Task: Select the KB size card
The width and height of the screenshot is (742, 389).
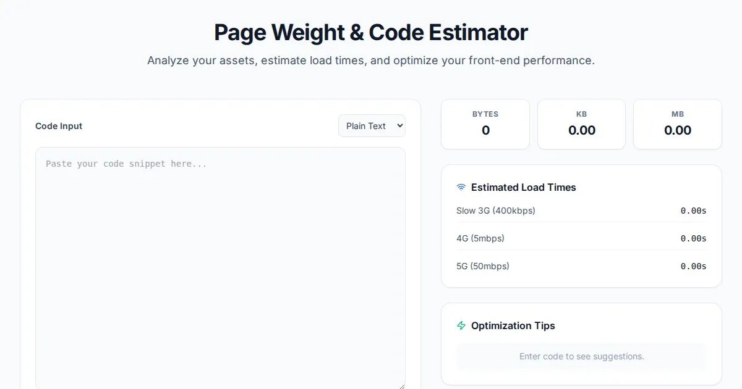Action: click(581, 124)
